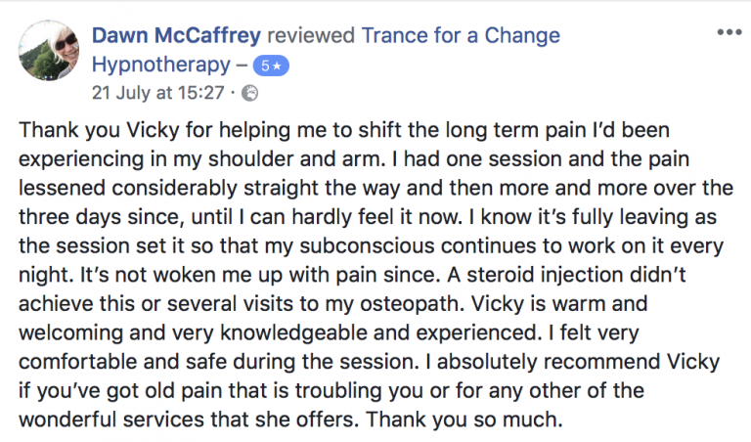Open the Trance for a Change page link
The image size is (751, 442).
pos(461,35)
